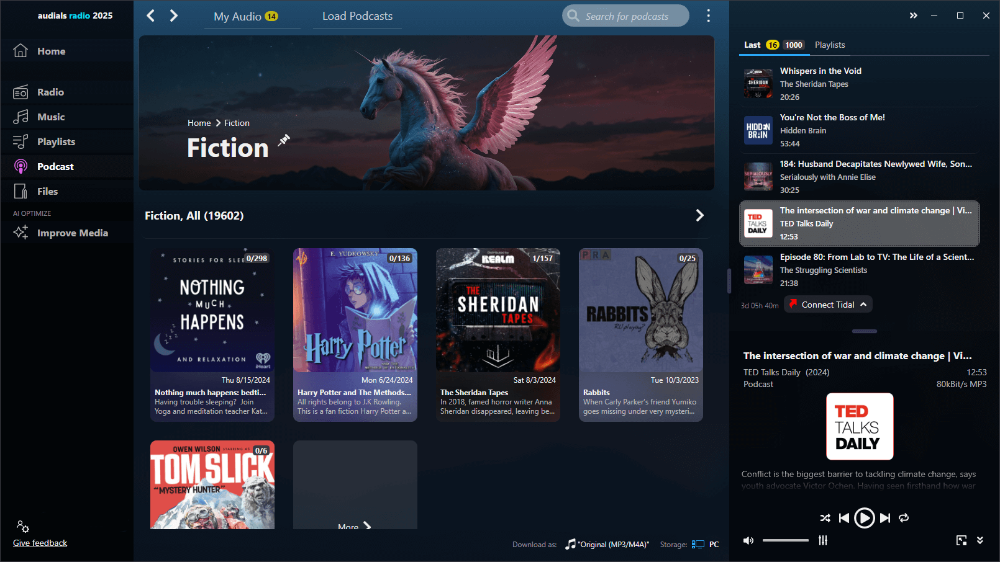Go to the previous track

pyautogui.click(x=843, y=518)
